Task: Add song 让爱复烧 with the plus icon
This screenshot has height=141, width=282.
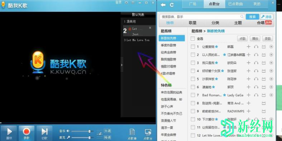Action: 248,47
